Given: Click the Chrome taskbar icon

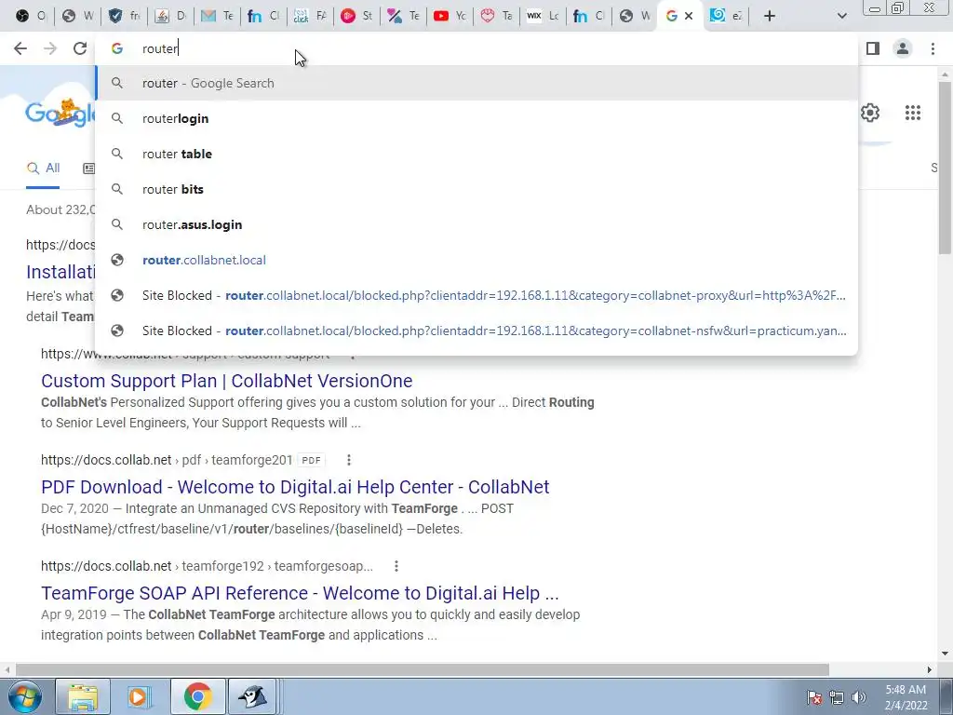Looking at the screenshot, I should 197,696.
